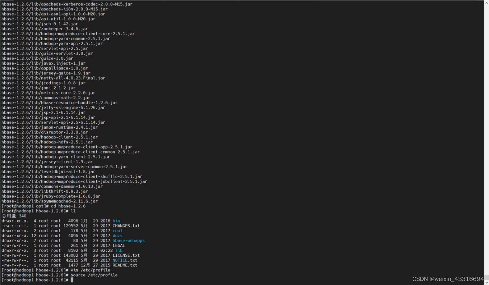Screen dimensions: 489x285
Task: Click the 'hadoop-mapreduce-client-common-2.5.1.jar' line
Action: click(x=71, y=152)
